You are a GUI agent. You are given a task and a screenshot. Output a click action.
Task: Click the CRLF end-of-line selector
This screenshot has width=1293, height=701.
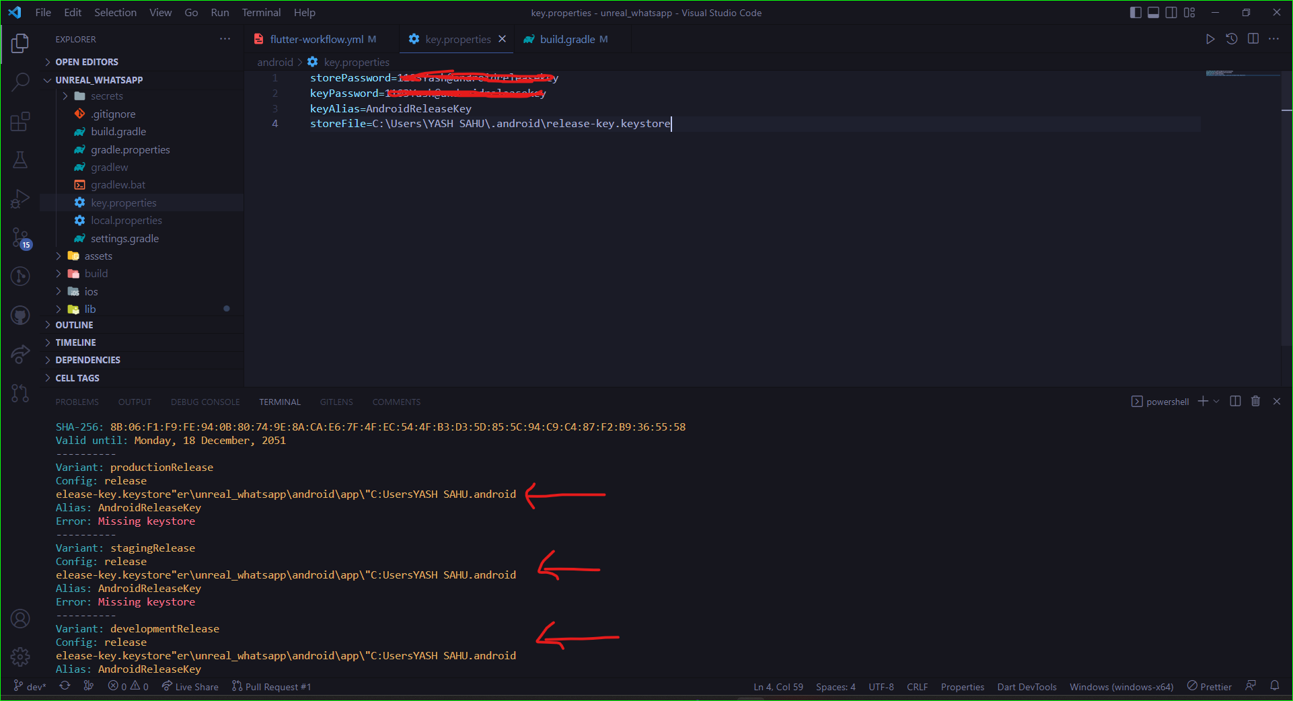pos(917,686)
